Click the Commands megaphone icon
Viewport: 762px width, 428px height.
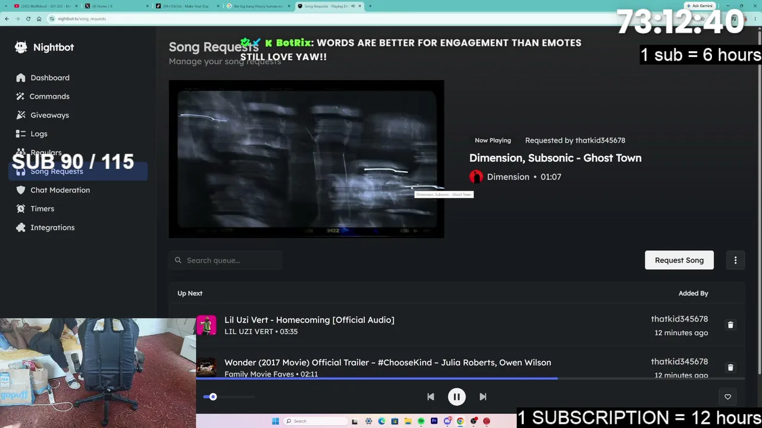[x=21, y=96]
